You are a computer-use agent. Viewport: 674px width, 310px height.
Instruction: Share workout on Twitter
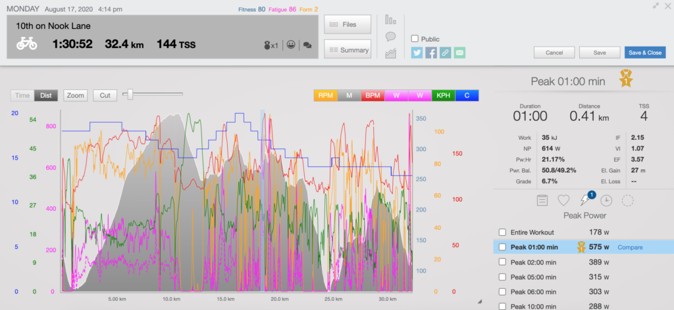click(417, 53)
